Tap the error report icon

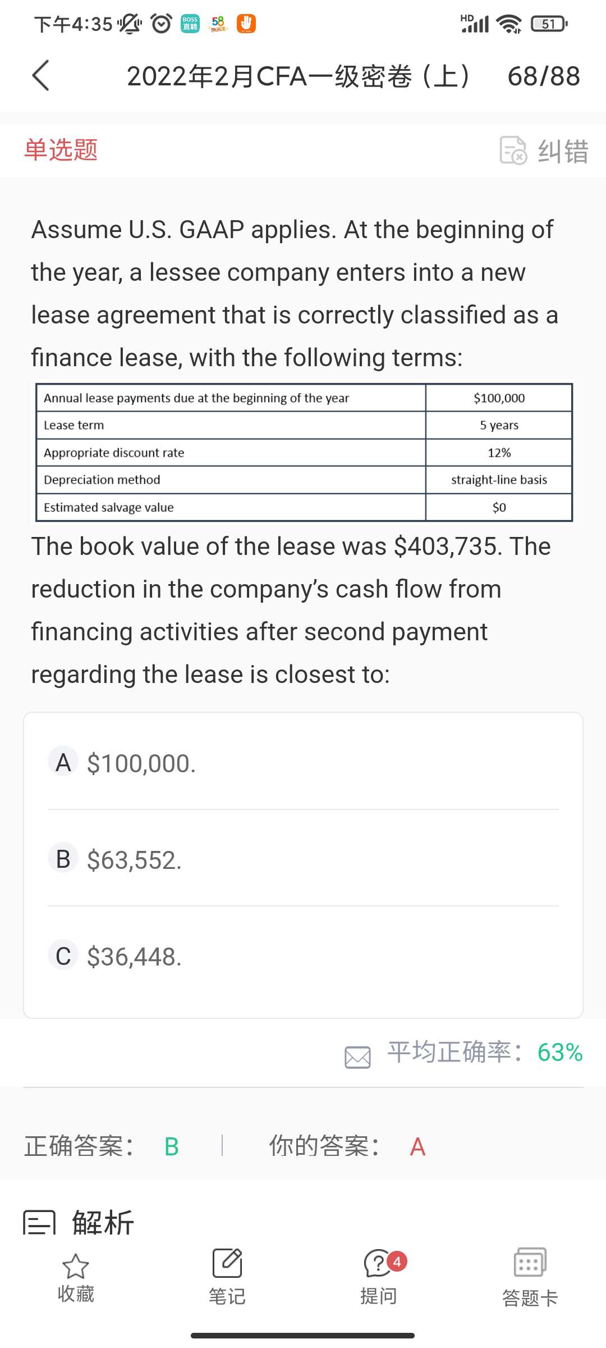(x=513, y=151)
